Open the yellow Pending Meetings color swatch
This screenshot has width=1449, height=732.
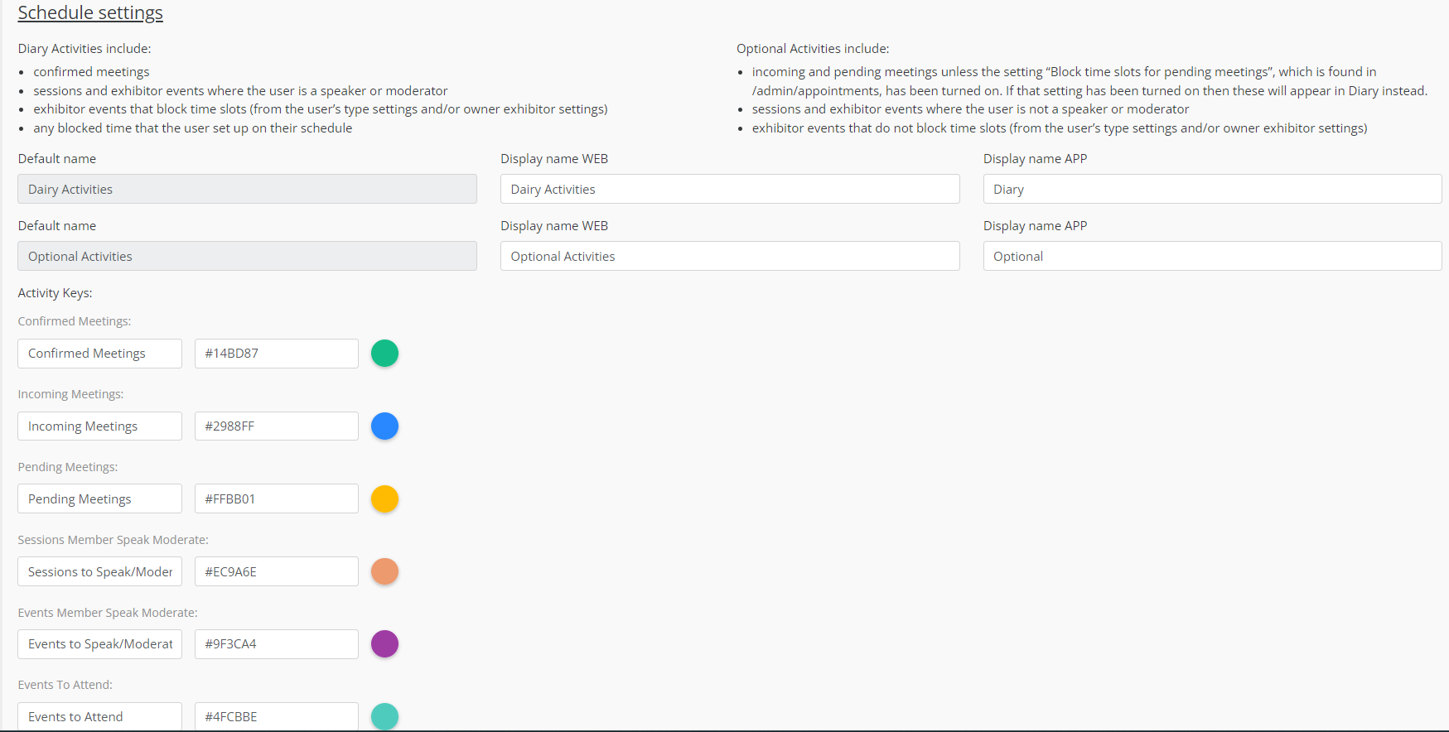(384, 499)
